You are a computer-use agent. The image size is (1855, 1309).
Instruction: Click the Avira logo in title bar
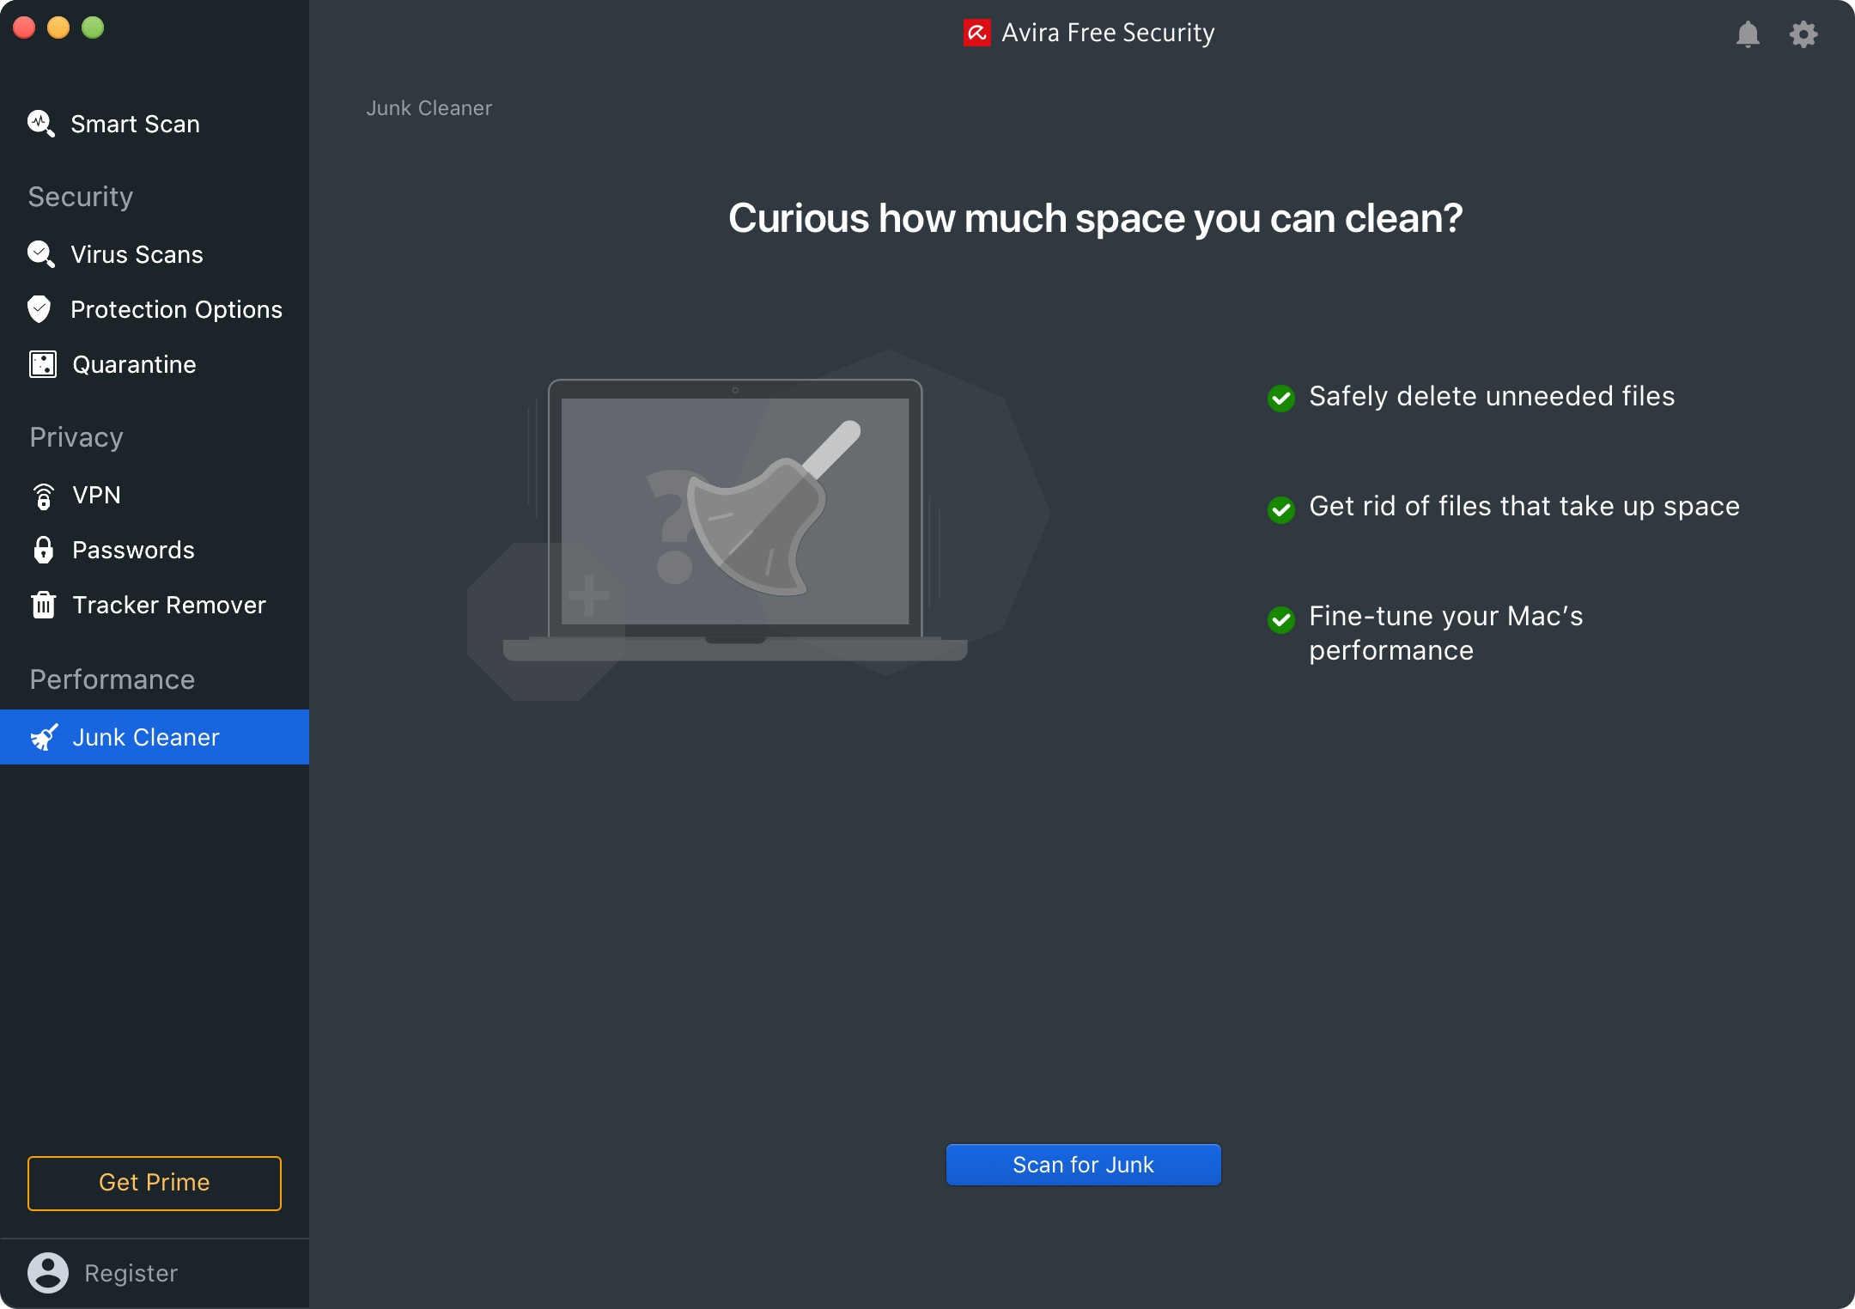pyautogui.click(x=976, y=33)
